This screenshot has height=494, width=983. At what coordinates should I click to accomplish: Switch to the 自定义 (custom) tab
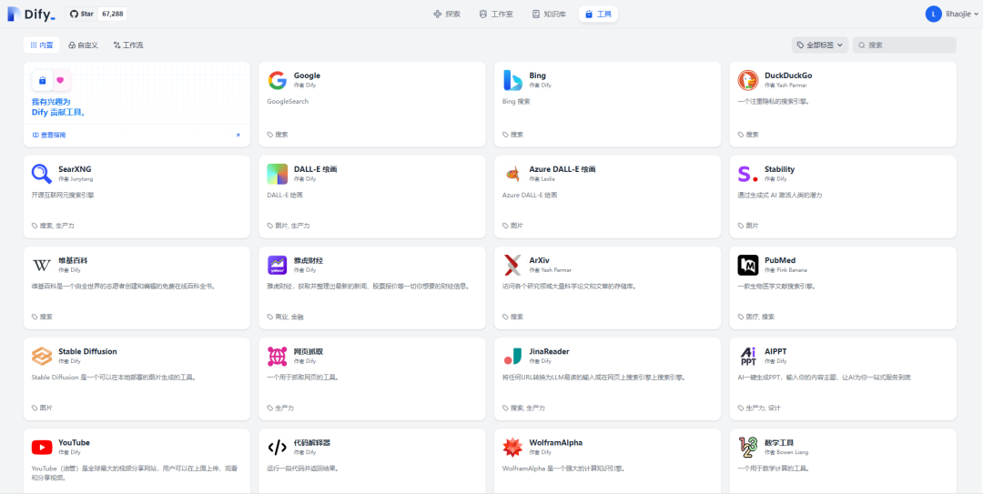click(84, 45)
